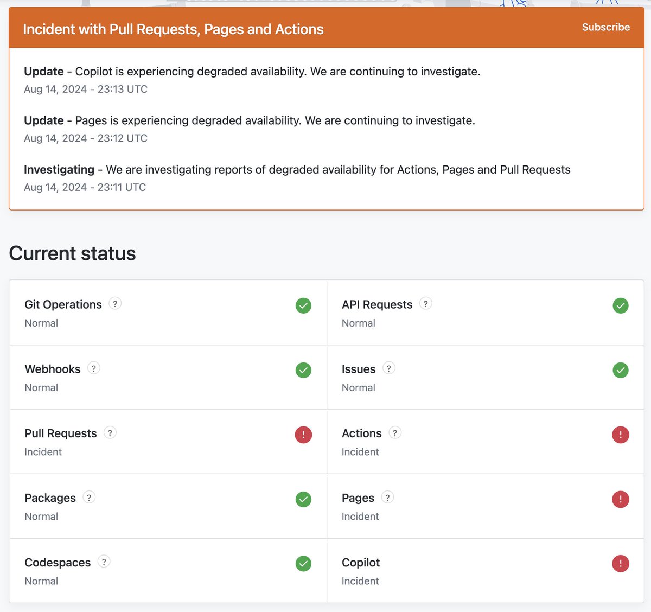
Task: Click the green check for Git Operations
Action: tap(303, 305)
